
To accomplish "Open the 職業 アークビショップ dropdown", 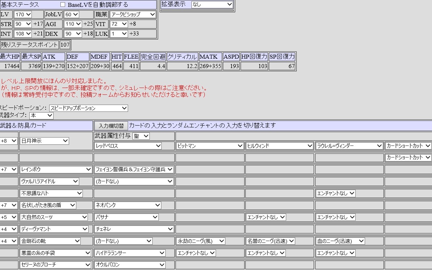I will (x=132, y=14).
